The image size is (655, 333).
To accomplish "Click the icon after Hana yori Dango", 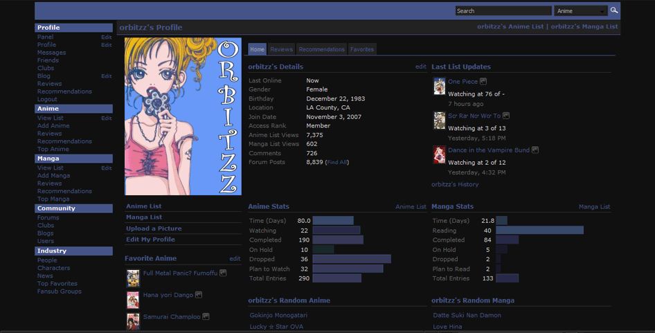I will coord(199,294).
